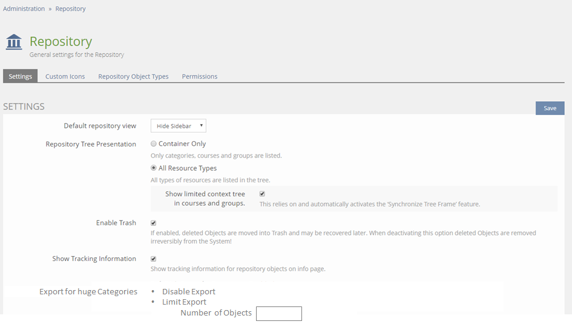Toggle the Show Tracking Information checkbox
This screenshot has height=324, width=572.
click(154, 259)
